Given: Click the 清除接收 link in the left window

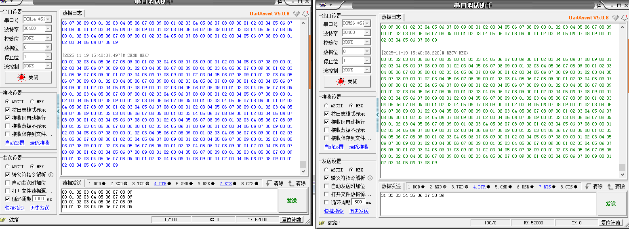Looking at the screenshot, I should click(x=40, y=143).
